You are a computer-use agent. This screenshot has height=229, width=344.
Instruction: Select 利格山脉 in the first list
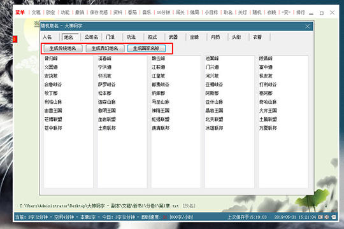[54, 102]
